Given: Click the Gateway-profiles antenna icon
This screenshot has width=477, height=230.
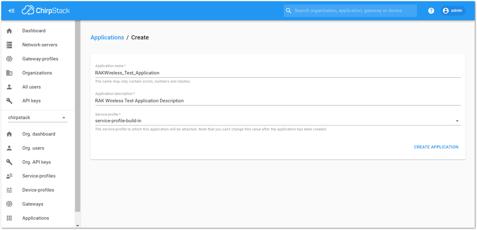Looking at the screenshot, I should click(x=10, y=58).
